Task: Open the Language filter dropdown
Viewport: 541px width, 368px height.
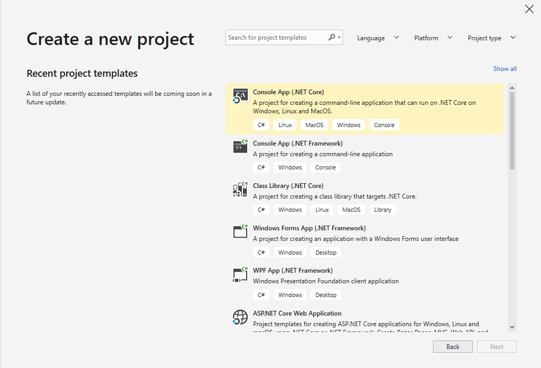Action: click(378, 38)
